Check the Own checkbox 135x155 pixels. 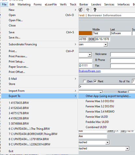(84, 81)
